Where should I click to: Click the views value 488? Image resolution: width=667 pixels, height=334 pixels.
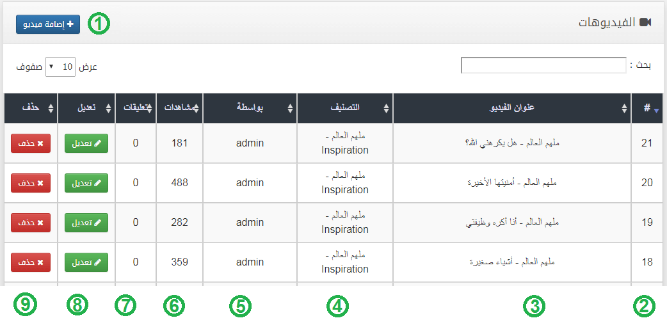point(179,183)
